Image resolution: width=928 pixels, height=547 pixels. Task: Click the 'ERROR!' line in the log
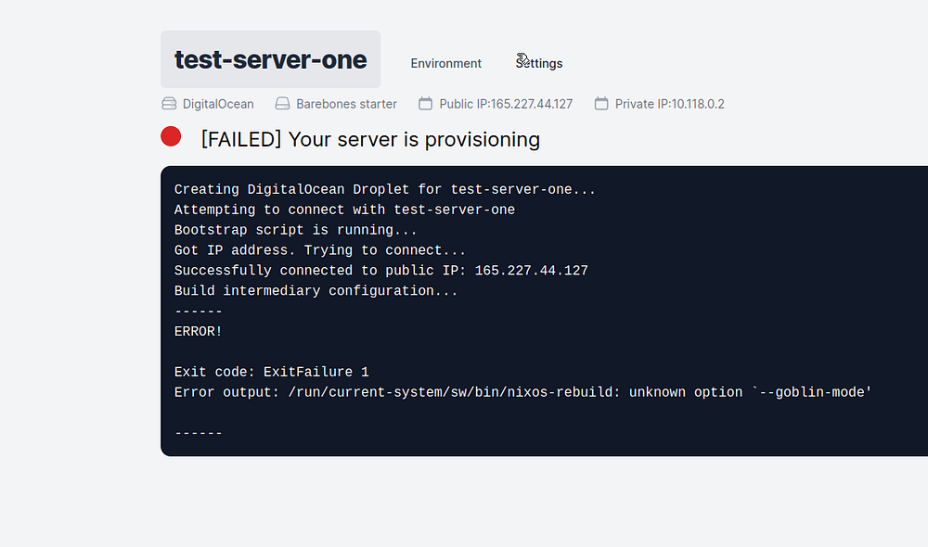click(x=198, y=331)
